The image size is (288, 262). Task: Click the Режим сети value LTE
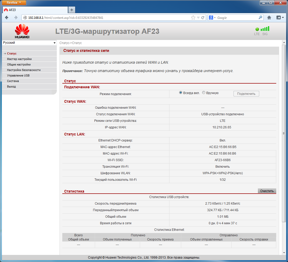coord(223,121)
